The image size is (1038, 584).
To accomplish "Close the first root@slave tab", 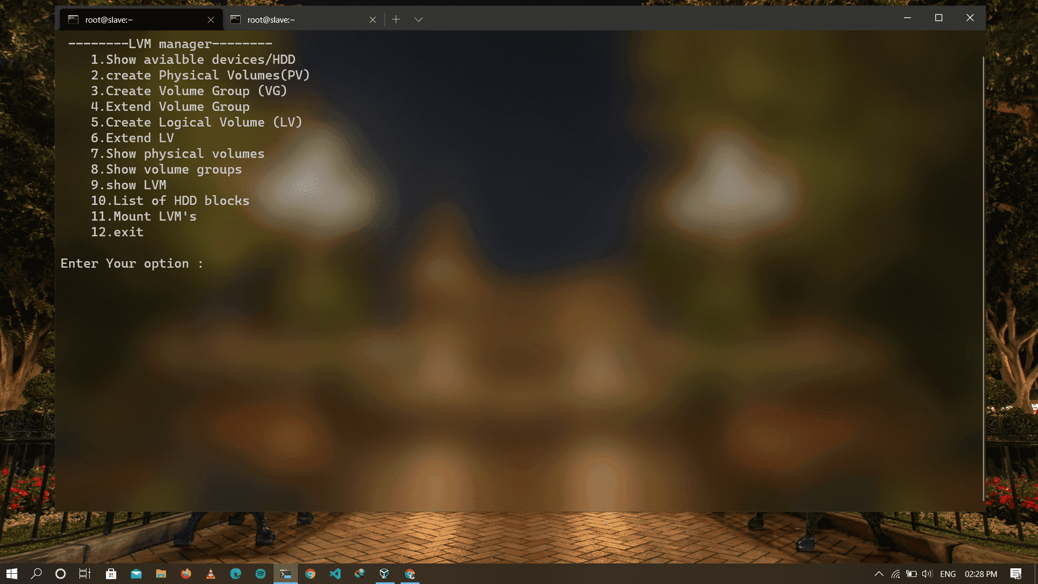I will point(211,19).
